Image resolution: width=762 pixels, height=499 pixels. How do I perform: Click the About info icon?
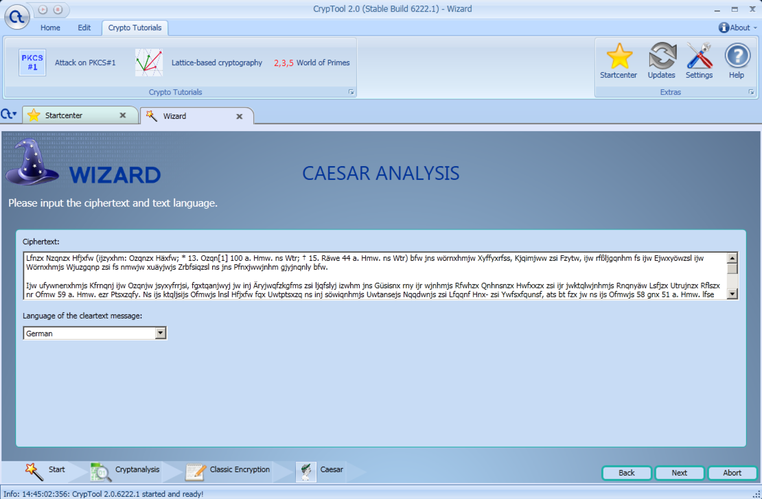click(724, 27)
